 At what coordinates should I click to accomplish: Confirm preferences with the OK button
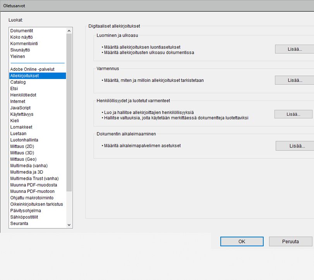click(242, 241)
